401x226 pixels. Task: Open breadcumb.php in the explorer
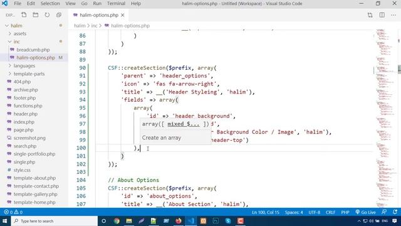[x=34, y=50]
